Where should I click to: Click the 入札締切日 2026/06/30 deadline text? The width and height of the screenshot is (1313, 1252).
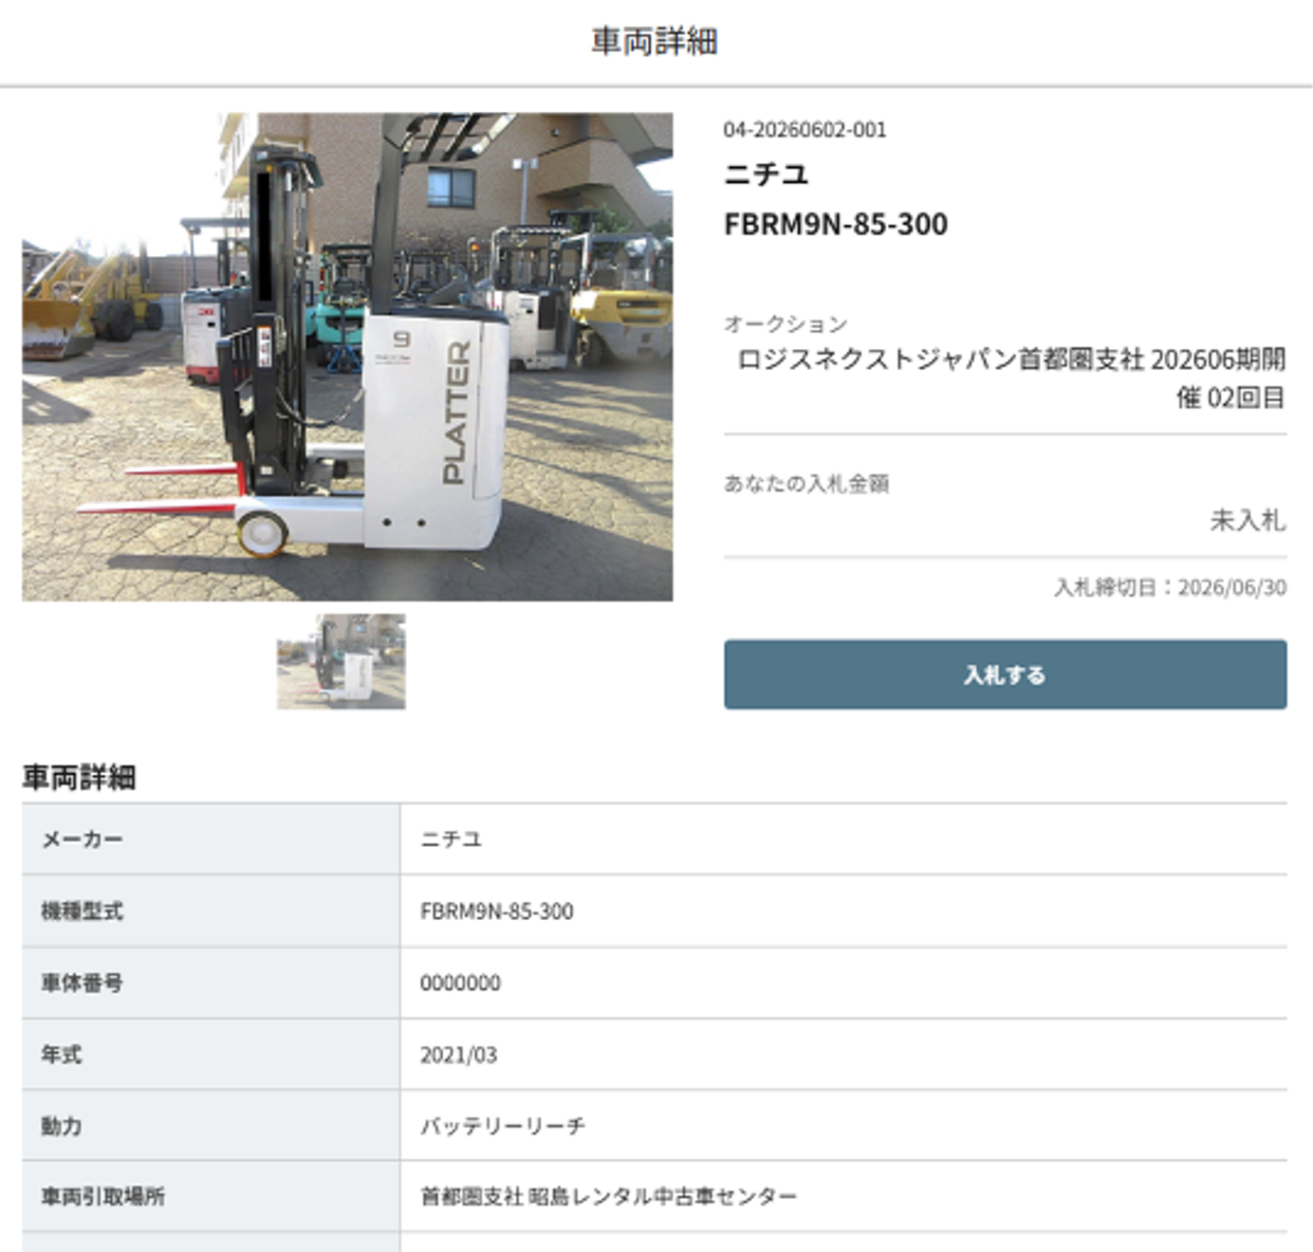(1170, 587)
